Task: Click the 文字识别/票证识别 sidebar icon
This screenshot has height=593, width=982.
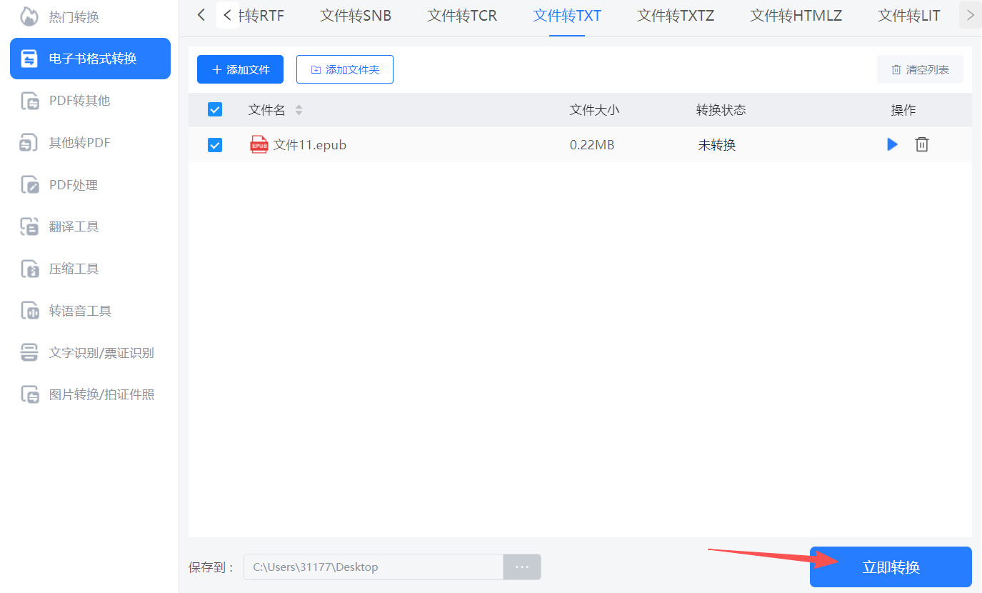Action: [x=29, y=353]
